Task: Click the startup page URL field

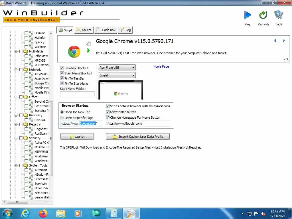Action: coord(81,124)
